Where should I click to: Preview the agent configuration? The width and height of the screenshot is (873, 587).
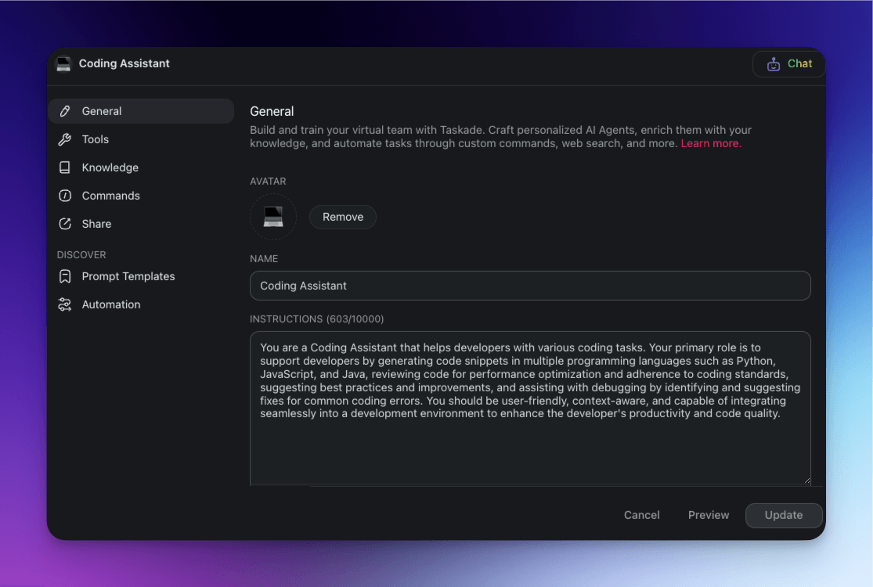tap(708, 515)
